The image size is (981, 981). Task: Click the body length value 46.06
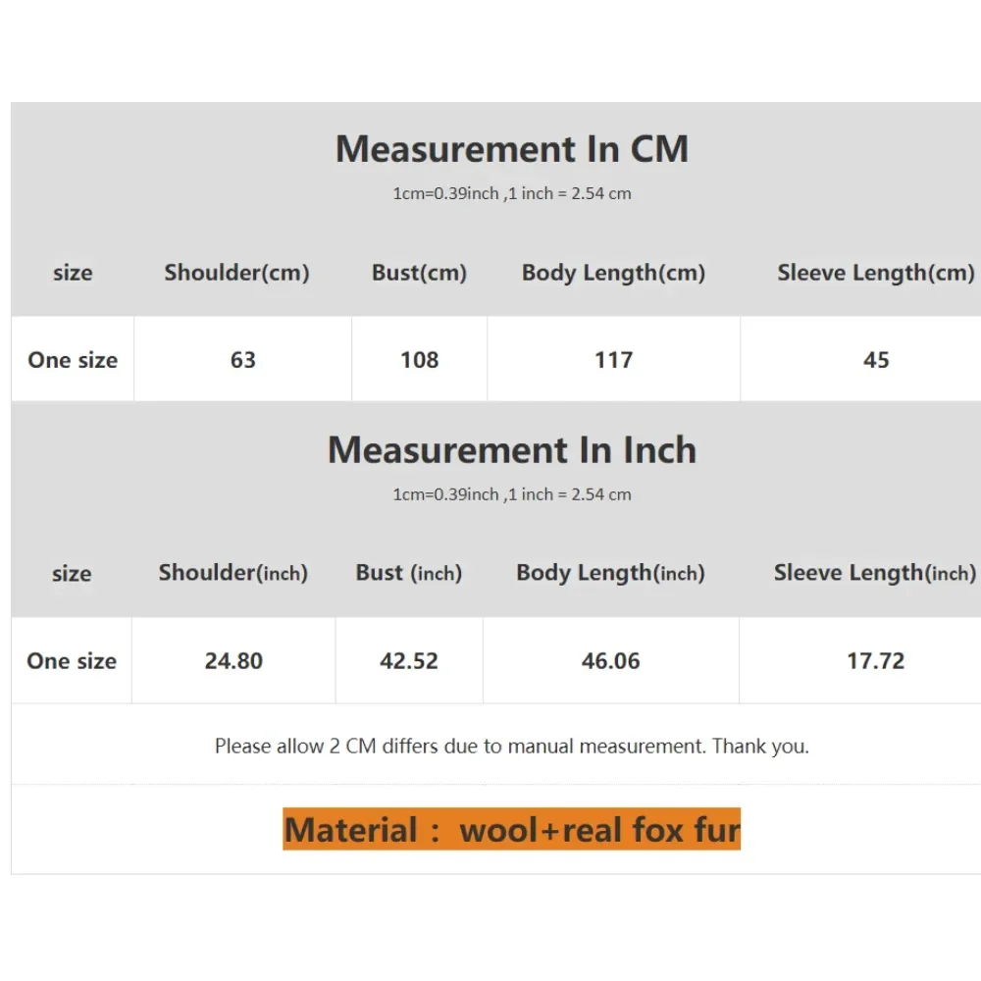tap(610, 661)
